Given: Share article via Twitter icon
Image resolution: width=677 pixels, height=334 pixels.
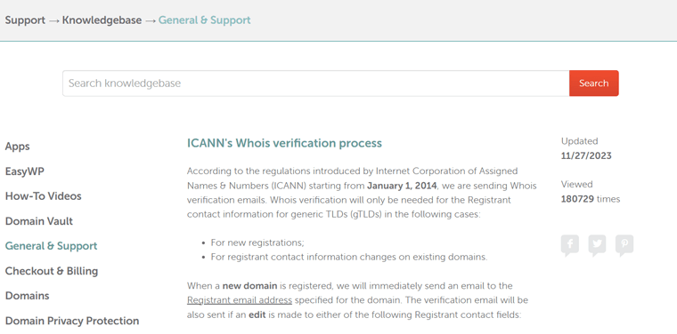Looking at the screenshot, I should click(597, 245).
